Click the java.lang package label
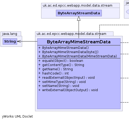The image size is (129, 121). click(x=10, y=34)
